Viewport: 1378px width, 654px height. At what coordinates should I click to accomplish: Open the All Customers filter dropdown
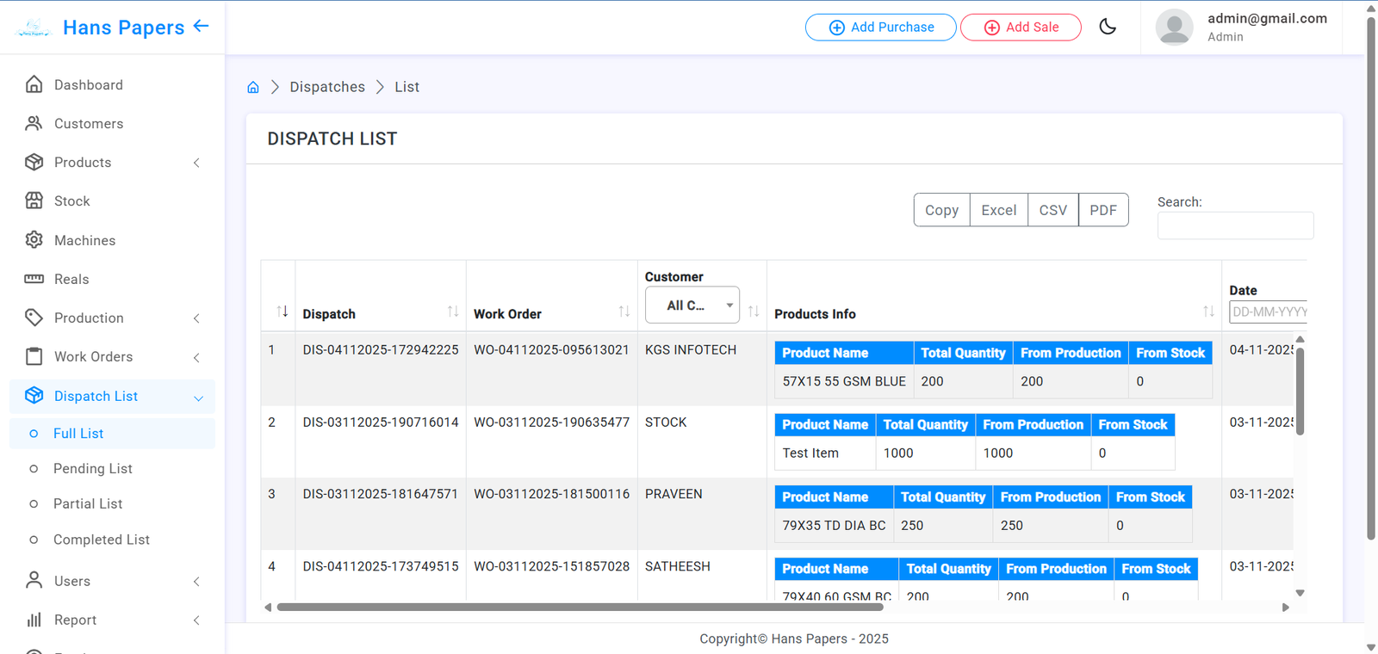click(692, 305)
